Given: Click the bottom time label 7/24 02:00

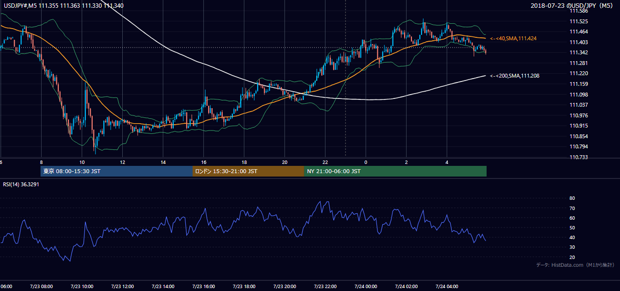Looking at the screenshot, I should click(x=406, y=287).
